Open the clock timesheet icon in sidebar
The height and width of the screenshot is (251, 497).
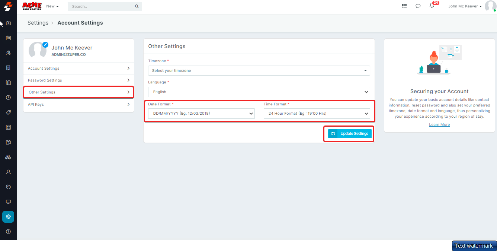8,98
